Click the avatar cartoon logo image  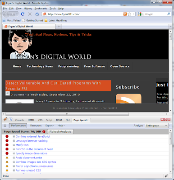pos(20,44)
